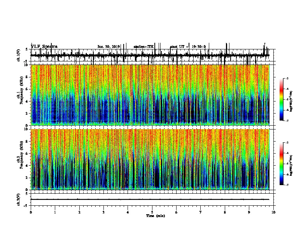The height and width of the screenshot is (238, 308).
Task: Click the ch.2 spectrogram color bar
Action: pyautogui.click(x=282, y=164)
